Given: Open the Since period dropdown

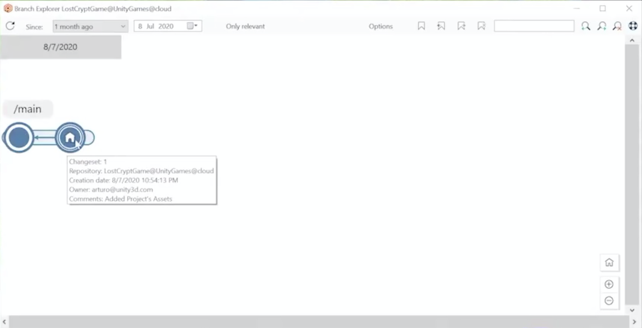Looking at the screenshot, I should coord(90,26).
